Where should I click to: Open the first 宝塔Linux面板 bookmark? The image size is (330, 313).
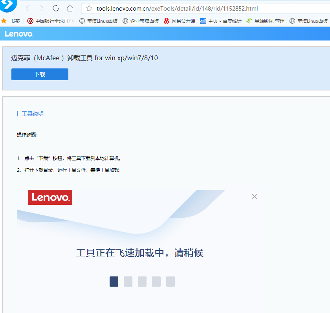pos(99,21)
